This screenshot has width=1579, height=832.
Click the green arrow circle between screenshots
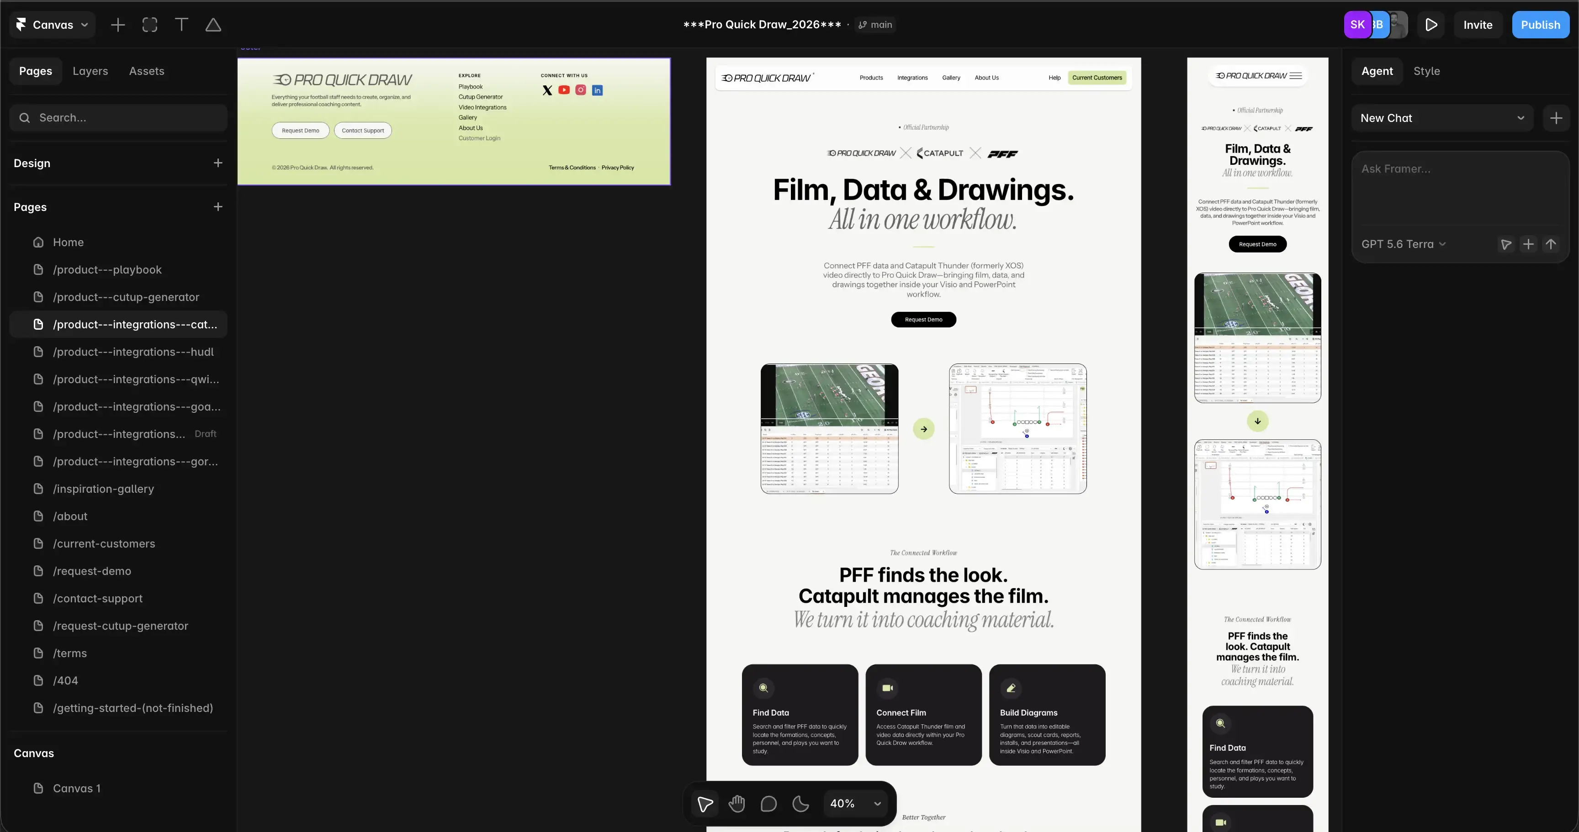point(924,429)
